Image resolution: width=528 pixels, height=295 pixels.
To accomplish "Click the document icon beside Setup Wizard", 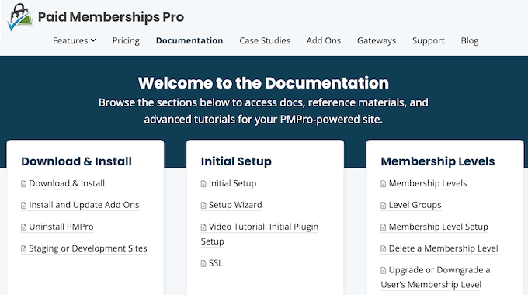I will [x=203, y=206].
